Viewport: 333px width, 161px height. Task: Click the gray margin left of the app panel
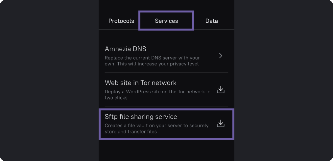(49, 80)
